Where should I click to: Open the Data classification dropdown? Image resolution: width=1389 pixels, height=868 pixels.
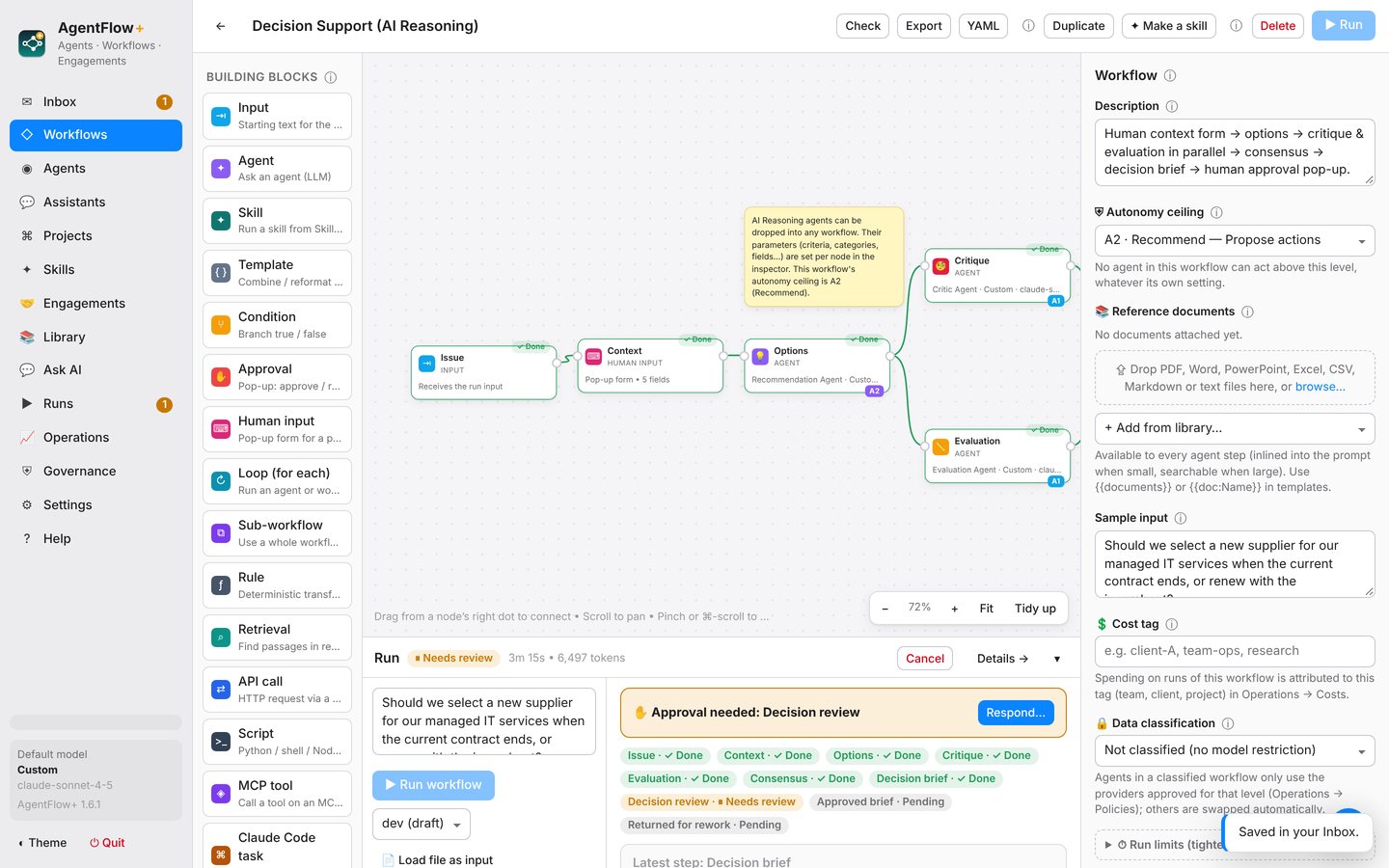pyautogui.click(x=1235, y=750)
